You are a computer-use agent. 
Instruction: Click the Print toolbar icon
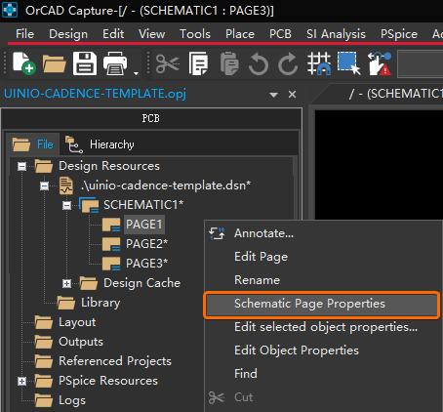pyautogui.click(x=115, y=63)
